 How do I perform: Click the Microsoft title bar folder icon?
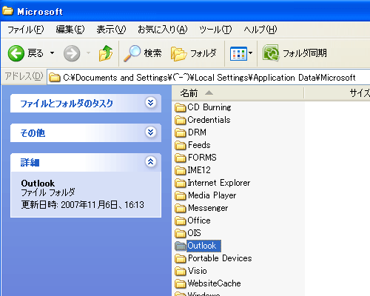8,11
